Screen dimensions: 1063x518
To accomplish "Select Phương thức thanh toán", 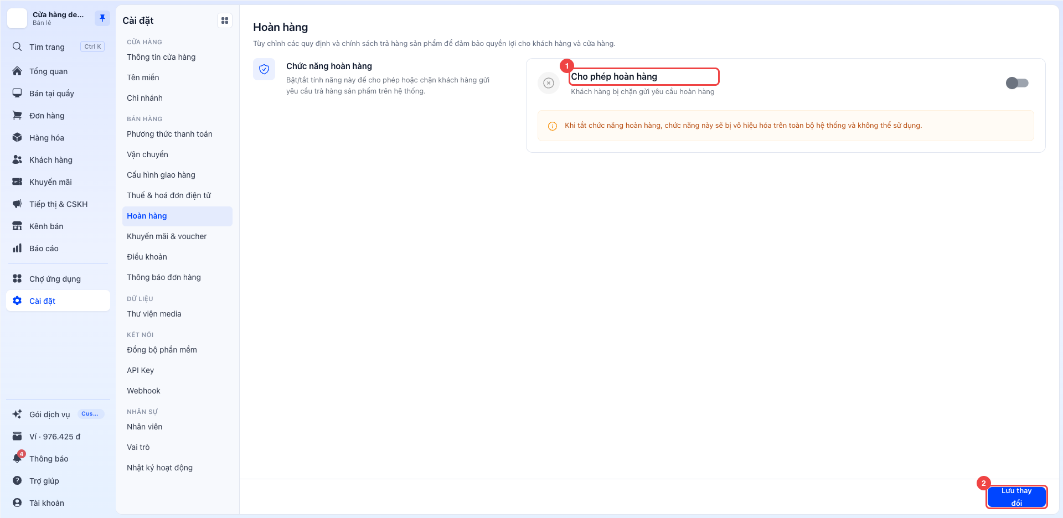I will point(177,134).
